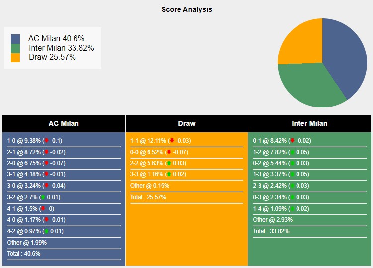Viewport: 373px width, 268px height.
Task: Click the red down arrow in the 3-1 row
Action: click(x=46, y=174)
